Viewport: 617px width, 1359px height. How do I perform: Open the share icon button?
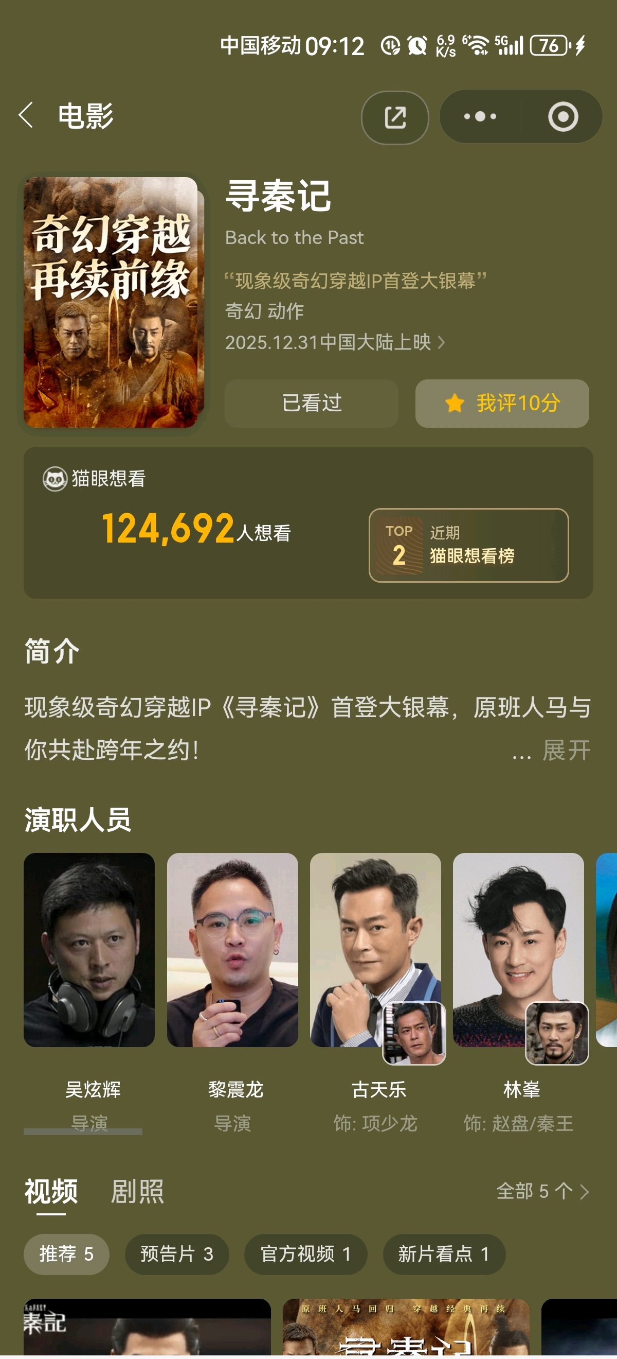pyautogui.click(x=395, y=117)
